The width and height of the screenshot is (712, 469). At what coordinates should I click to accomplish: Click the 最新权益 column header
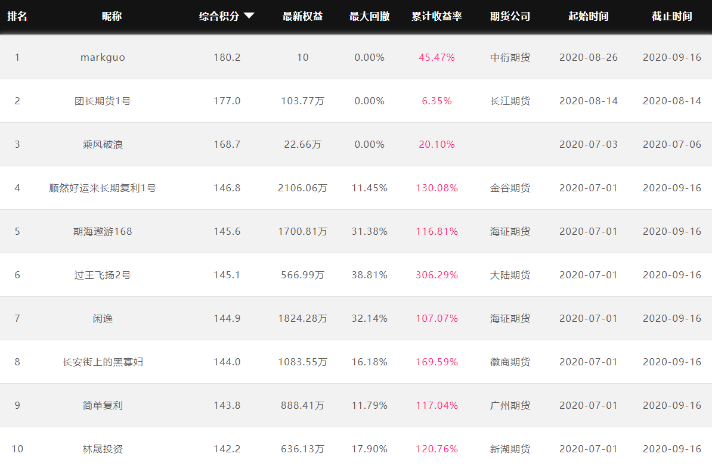[x=302, y=16]
